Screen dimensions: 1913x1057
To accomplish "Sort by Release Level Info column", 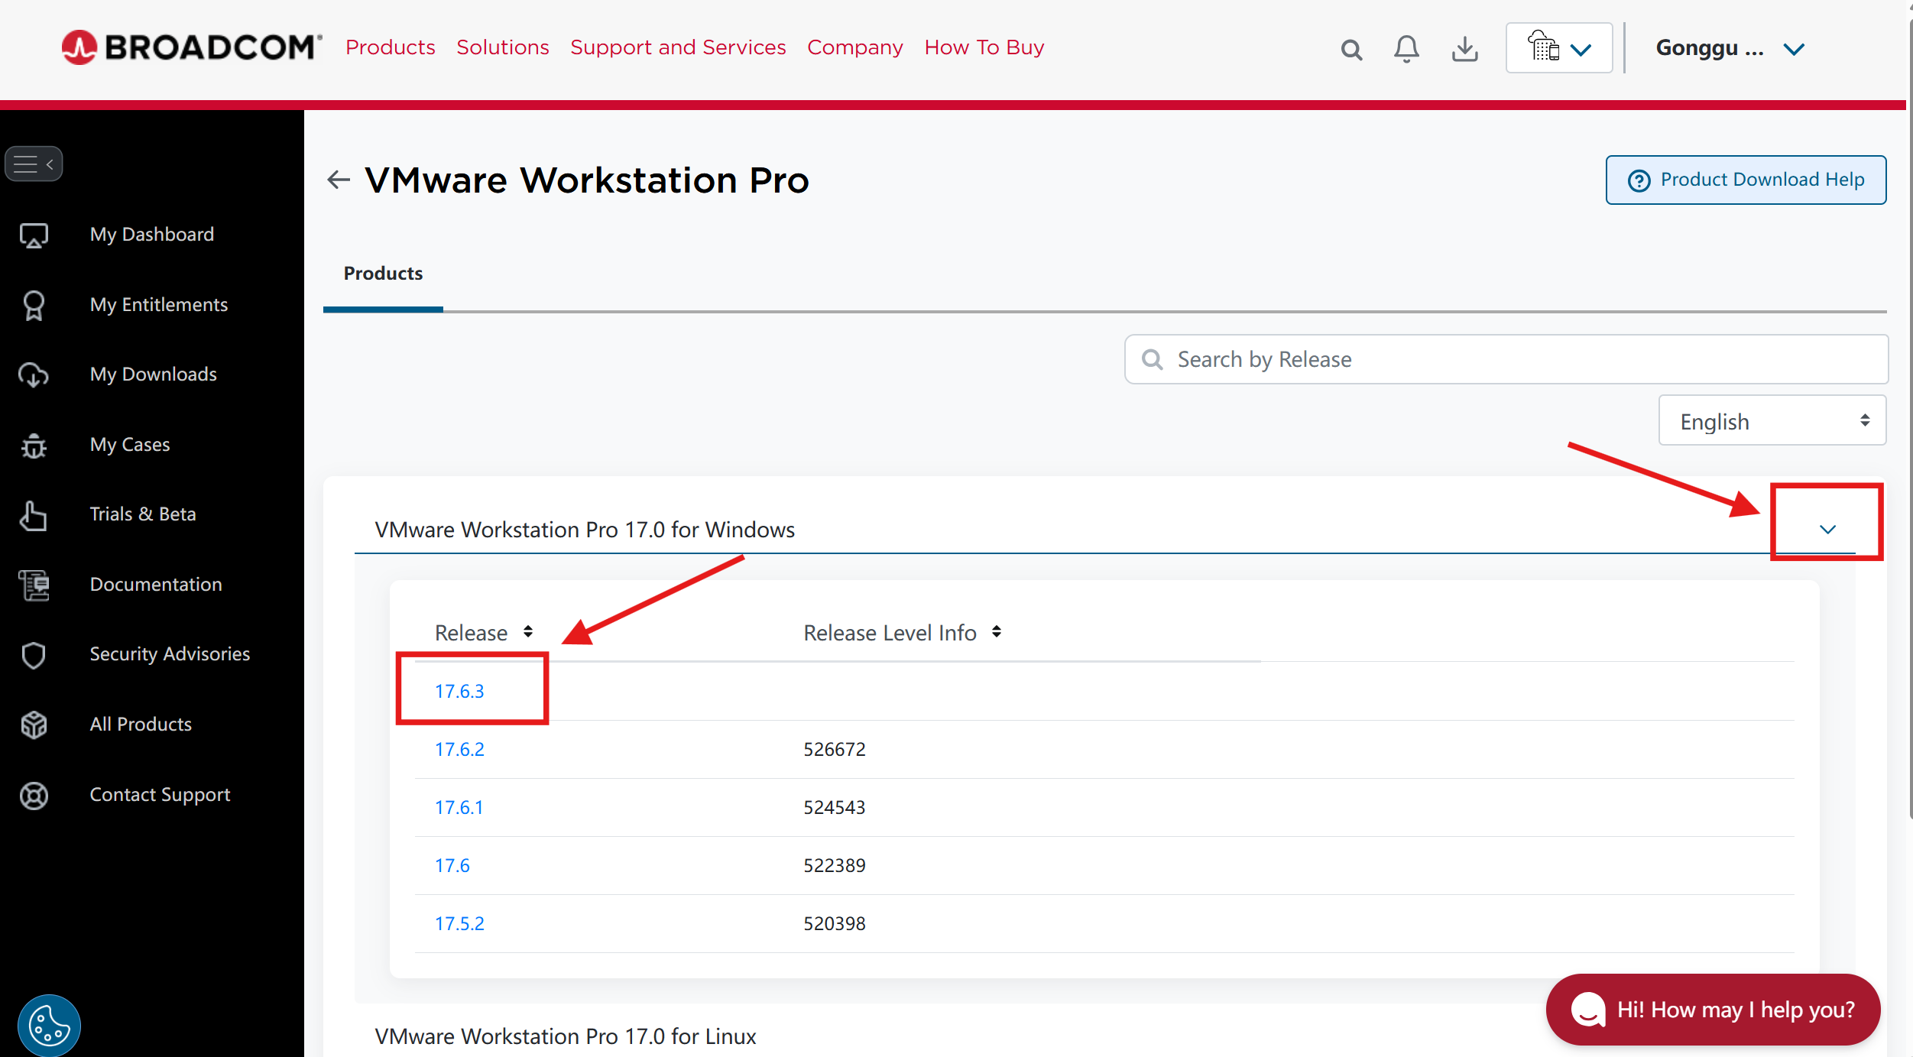I will click(997, 632).
